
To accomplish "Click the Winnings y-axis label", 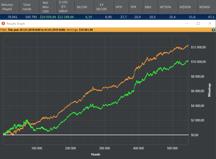I will (210, 90).
